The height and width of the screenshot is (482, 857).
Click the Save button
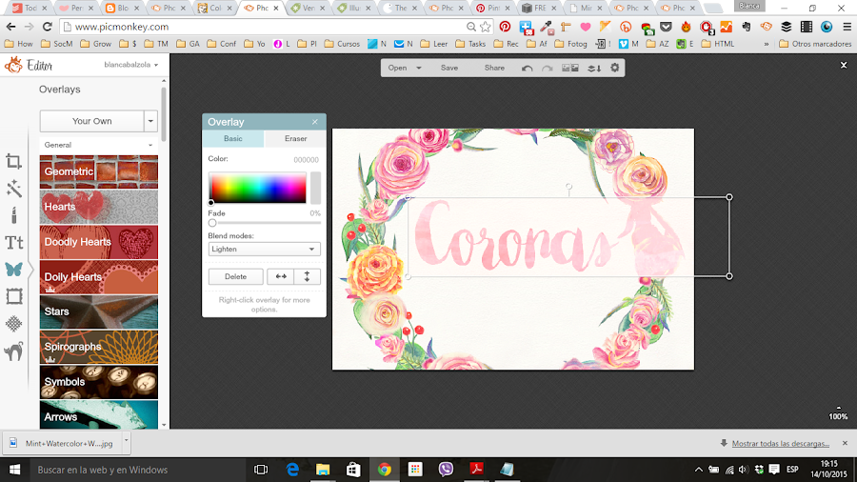pyautogui.click(x=449, y=69)
